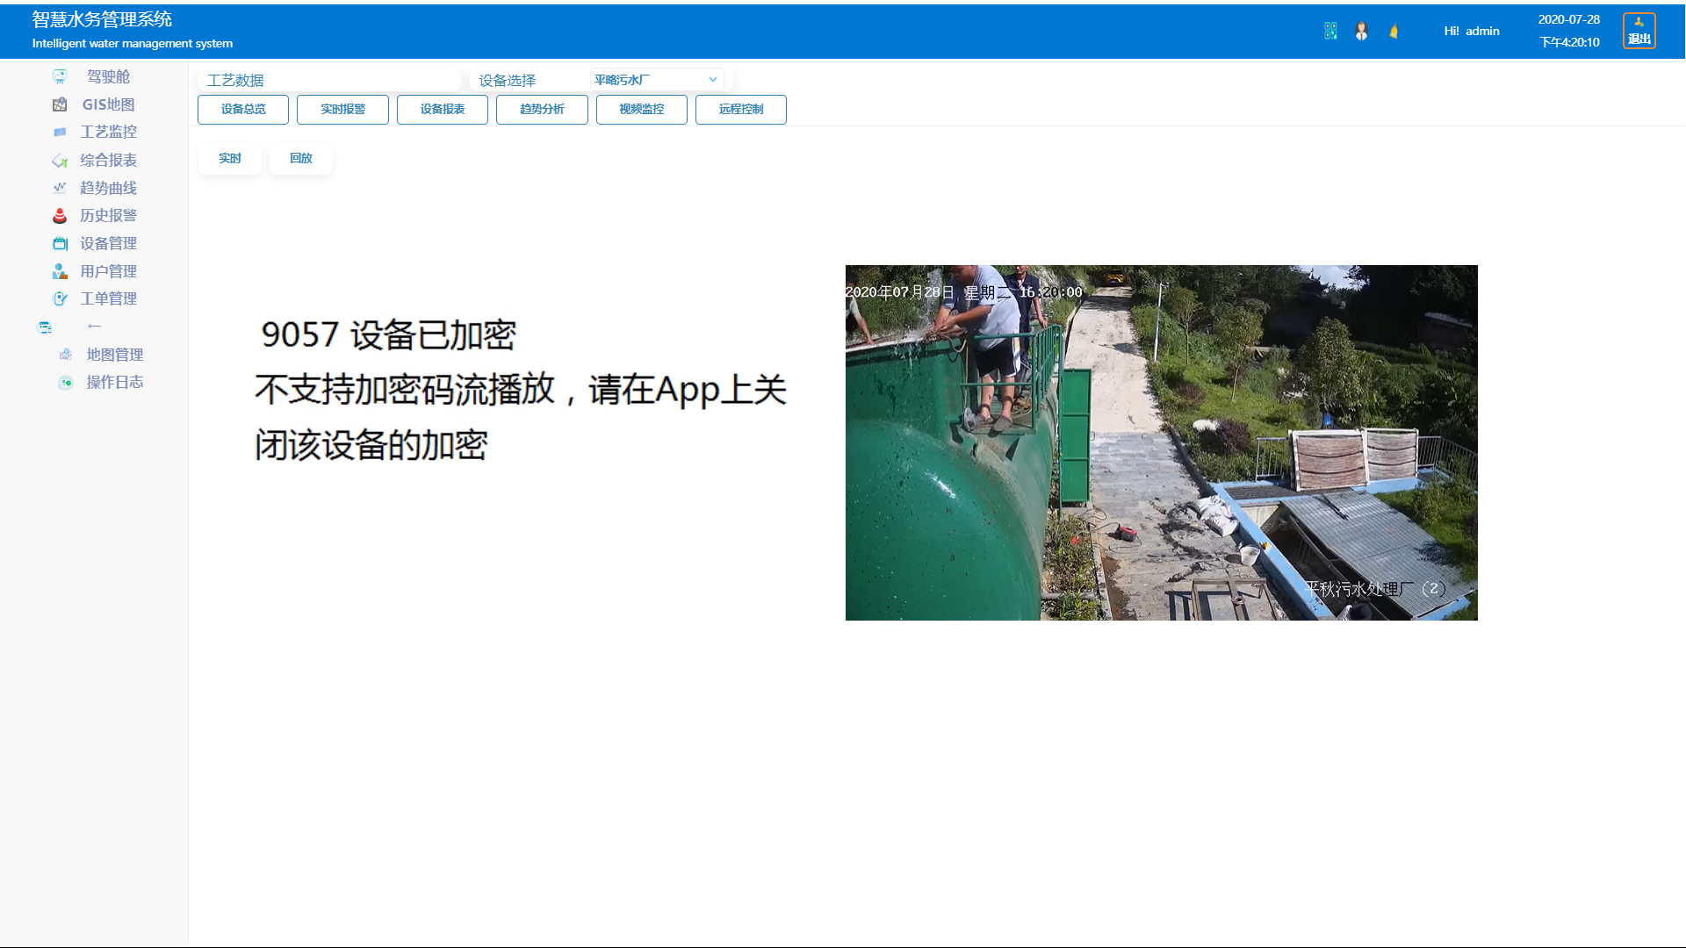This screenshot has width=1686, height=948.
Task: Open 驾驶舱 menu item
Action: click(108, 76)
